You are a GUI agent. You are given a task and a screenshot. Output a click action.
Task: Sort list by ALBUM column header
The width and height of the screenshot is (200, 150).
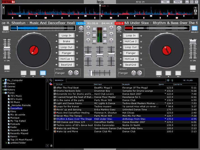140,85
